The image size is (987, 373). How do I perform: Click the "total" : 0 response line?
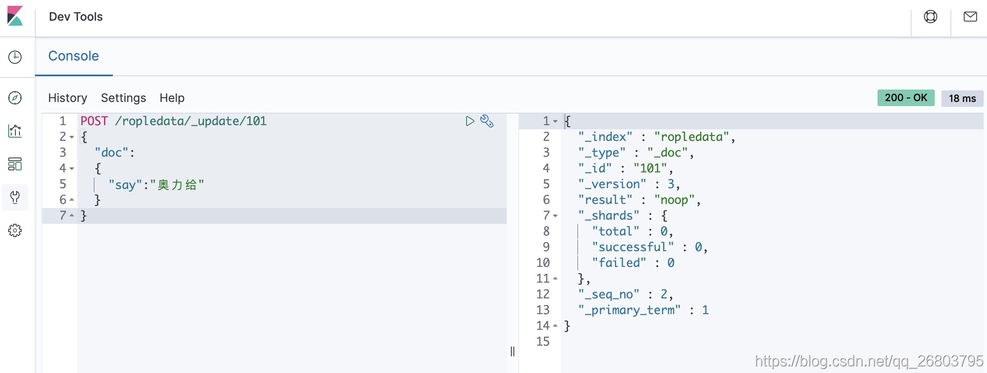(x=633, y=231)
